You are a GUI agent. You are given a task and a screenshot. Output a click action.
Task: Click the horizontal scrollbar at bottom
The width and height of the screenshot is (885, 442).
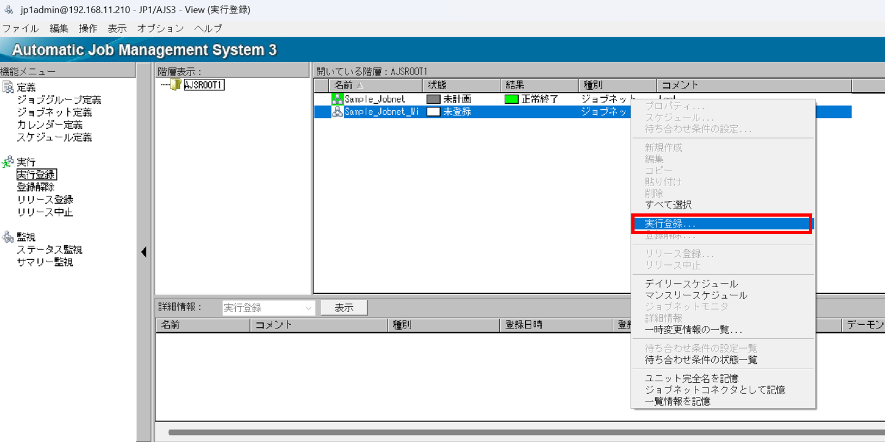coord(522,432)
